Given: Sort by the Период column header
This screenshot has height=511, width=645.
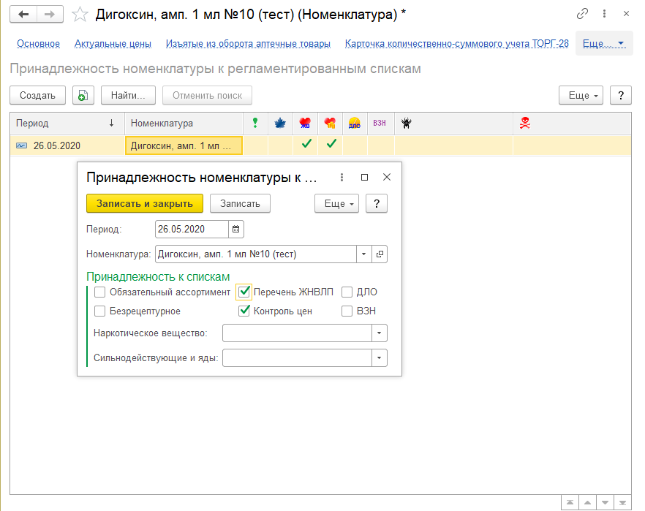Looking at the screenshot, I should coord(67,123).
